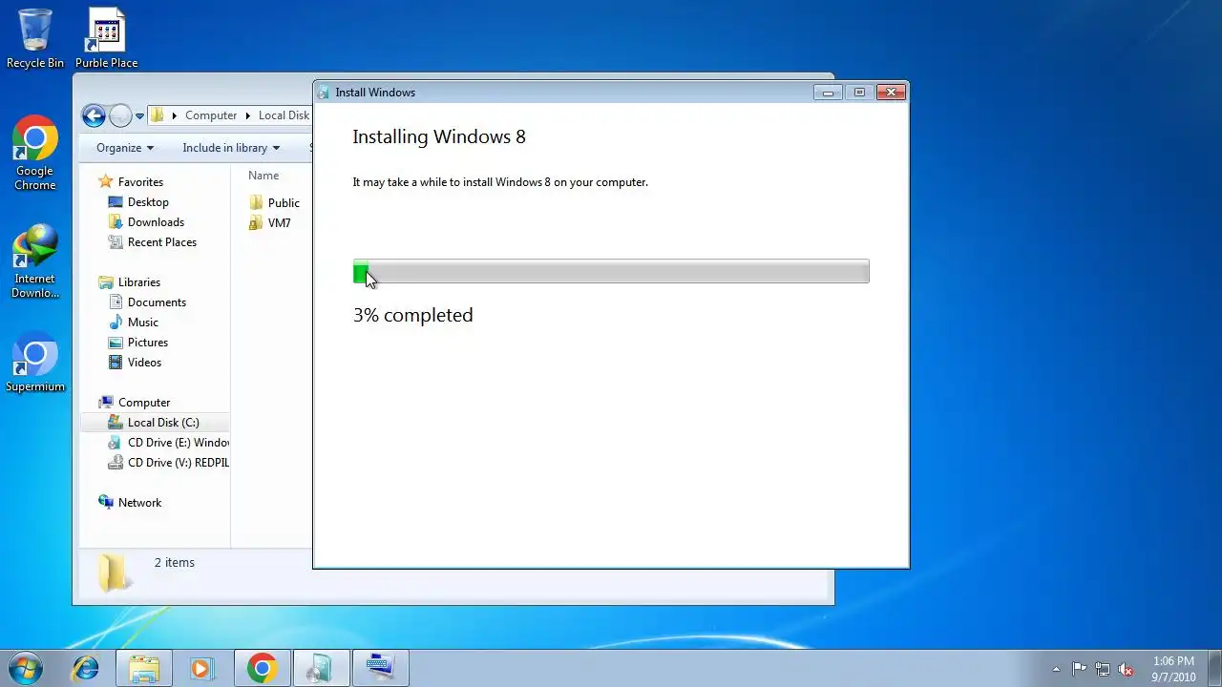Open the Supermium desktop shortcut
Viewport: 1222px width, 687px height.
tap(35, 363)
